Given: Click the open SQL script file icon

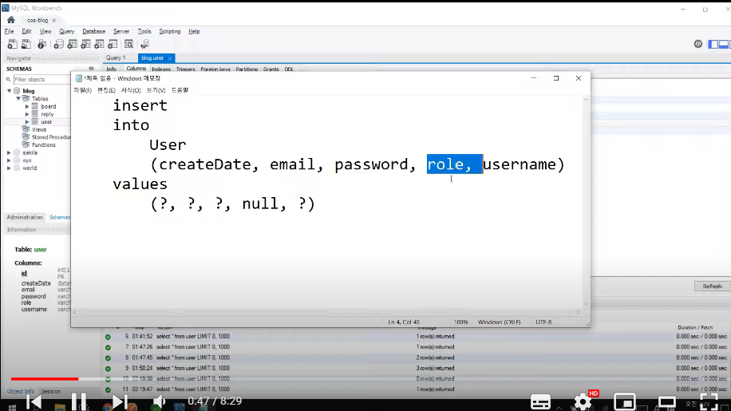Looking at the screenshot, I should tap(26, 44).
